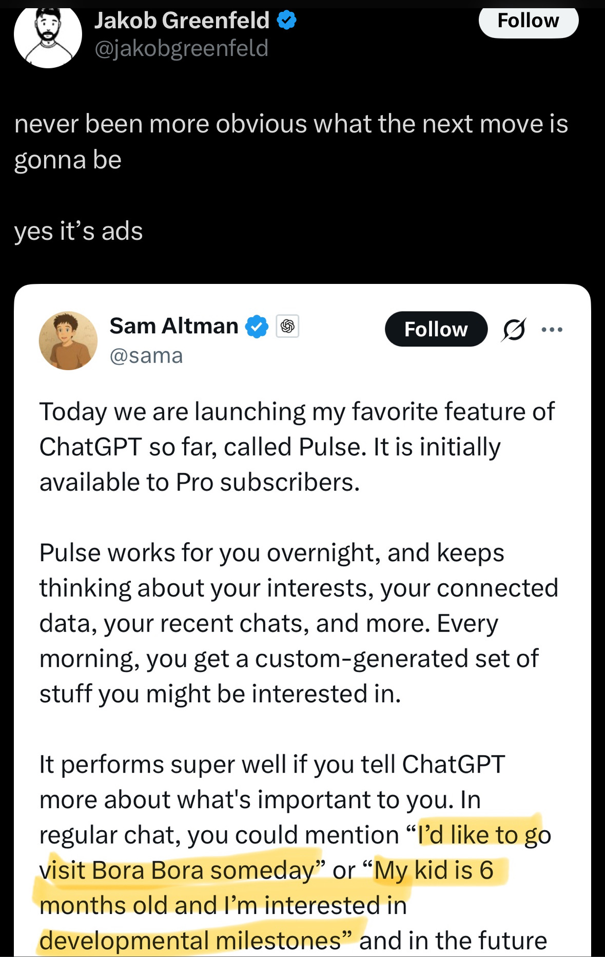
Task: Click the 'yes it's ads' tweet text
Action: [79, 231]
